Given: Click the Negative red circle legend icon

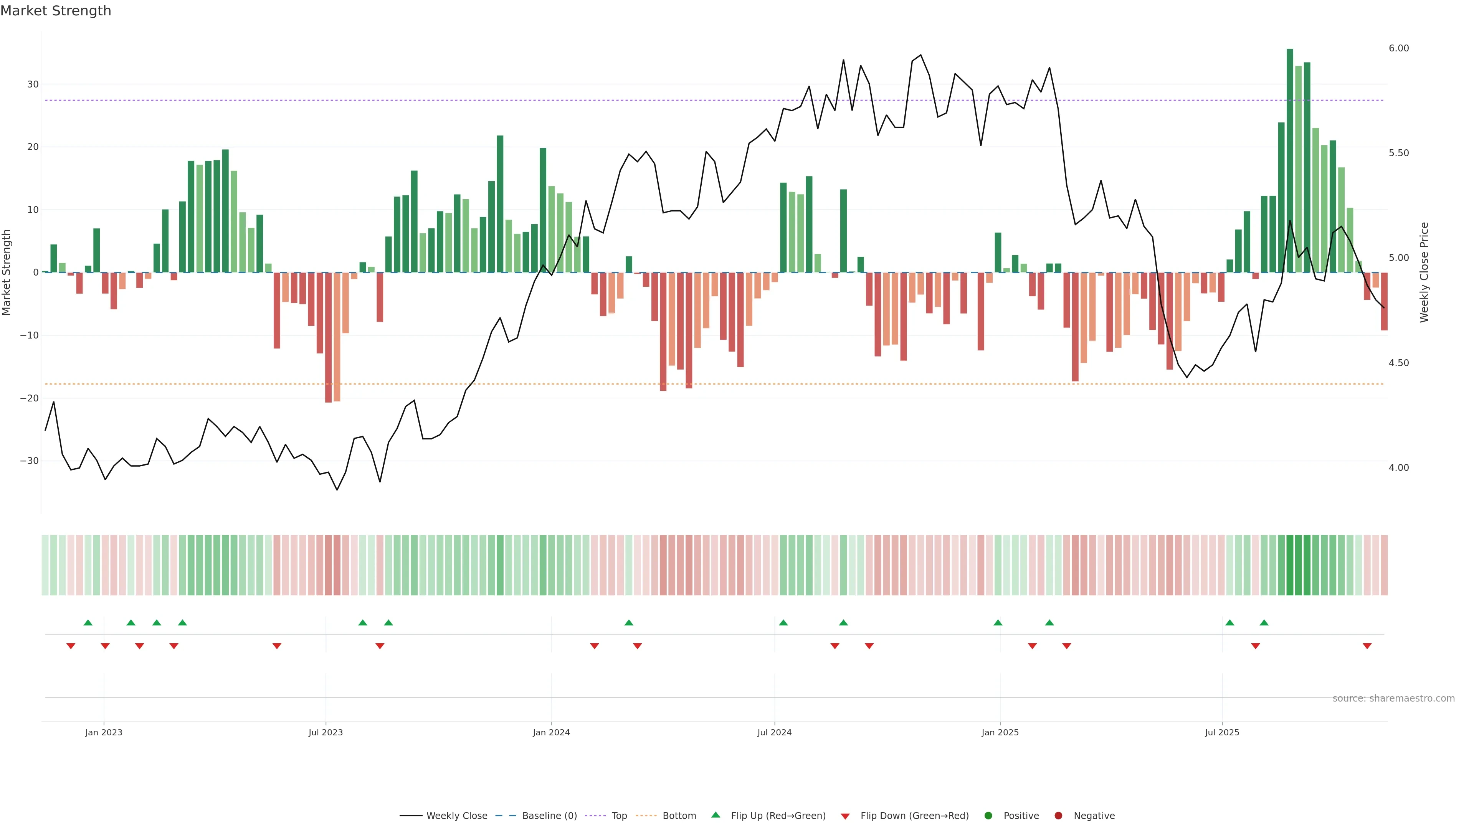Looking at the screenshot, I should point(1058,816).
